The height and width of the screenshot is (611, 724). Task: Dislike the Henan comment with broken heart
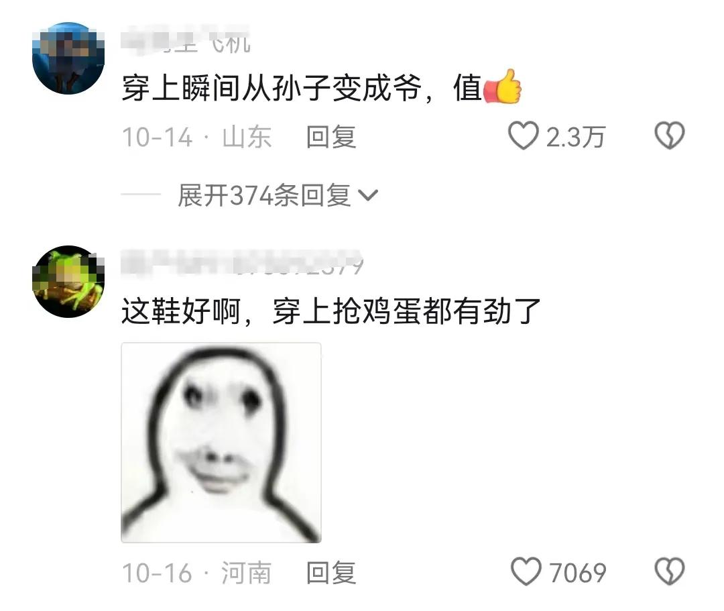(x=670, y=571)
